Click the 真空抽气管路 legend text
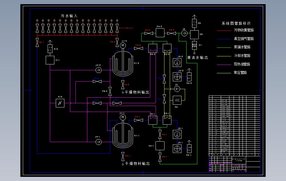The width and height of the screenshot is (286, 181). coord(244,39)
